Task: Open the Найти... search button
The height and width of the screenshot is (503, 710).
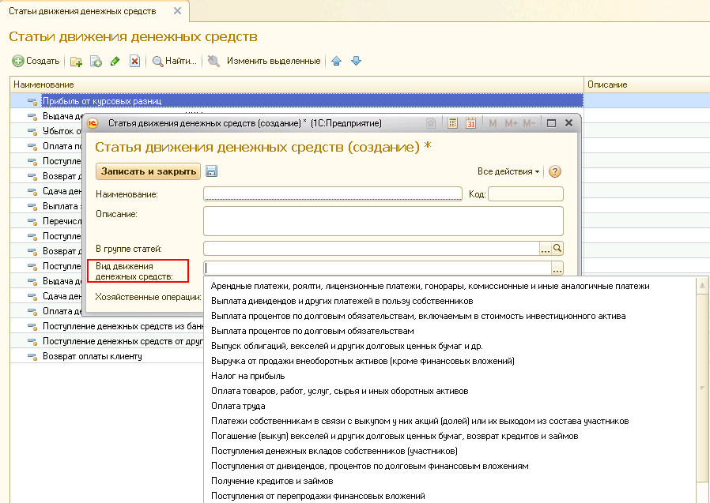Action: pyautogui.click(x=174, y=61)
